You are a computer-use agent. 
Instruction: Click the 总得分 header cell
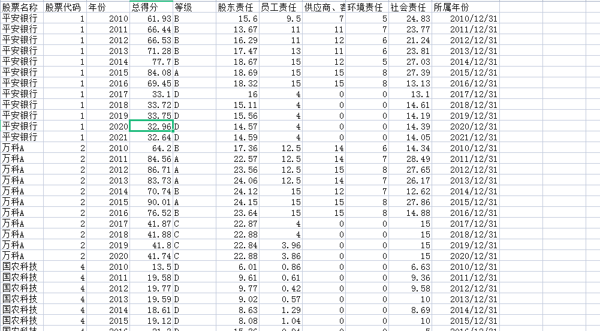(x=151, y=7)
